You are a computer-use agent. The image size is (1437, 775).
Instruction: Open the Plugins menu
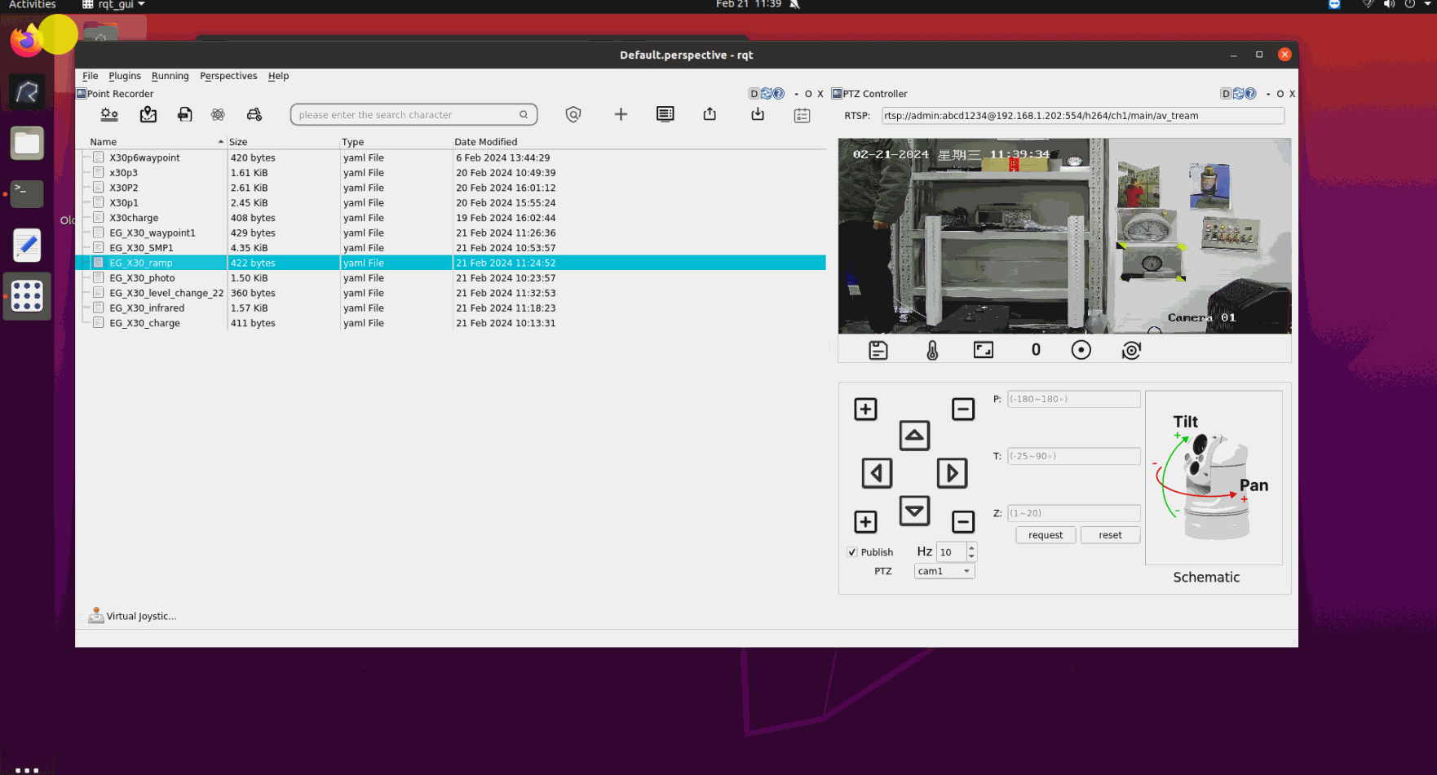pos(125,76)
